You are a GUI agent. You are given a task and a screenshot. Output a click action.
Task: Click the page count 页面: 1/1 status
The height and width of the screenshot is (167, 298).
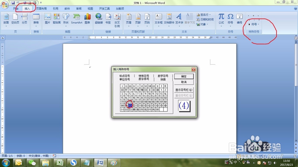pyautogui.click(x=7, y=156)
